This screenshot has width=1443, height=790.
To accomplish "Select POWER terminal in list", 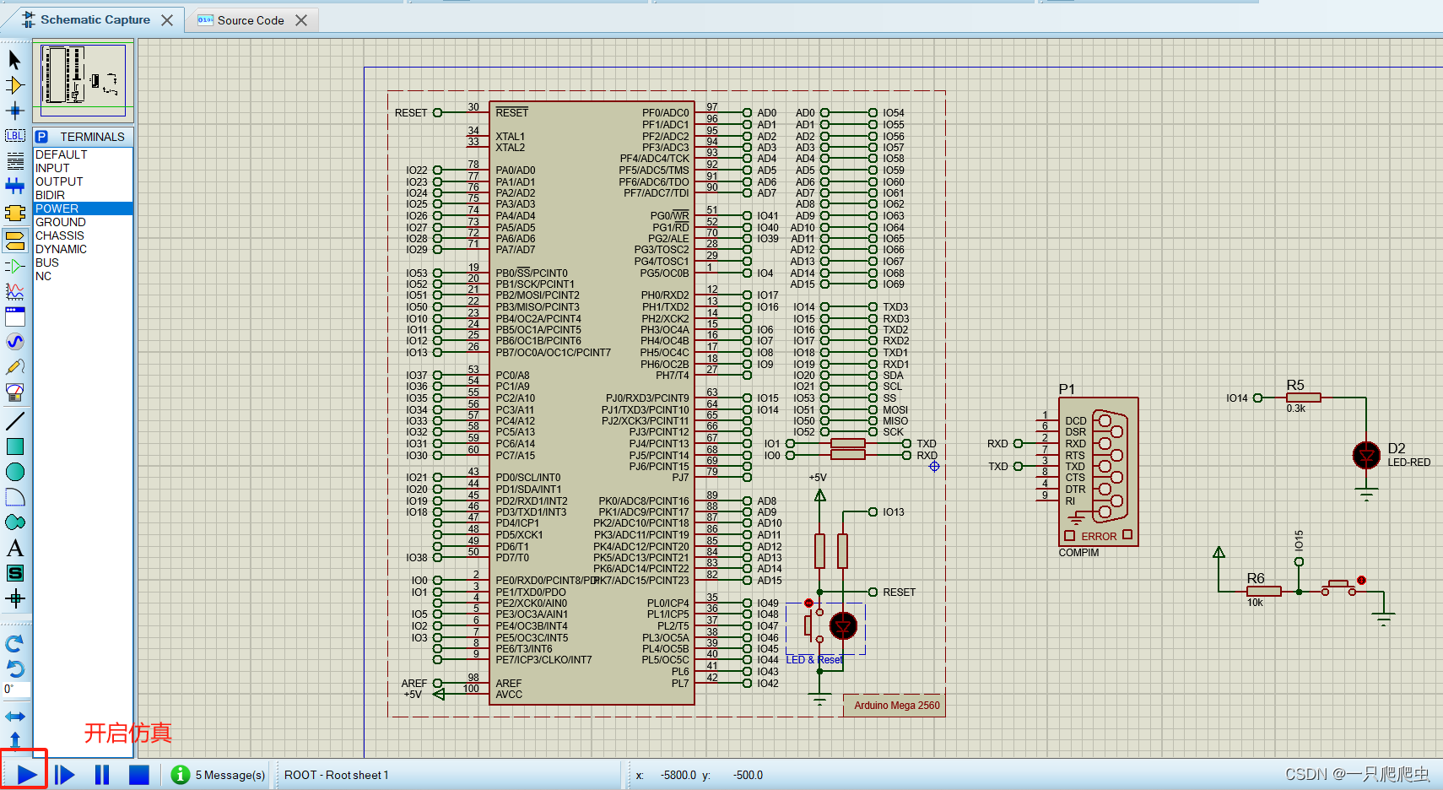I will [x=83, y=208].
